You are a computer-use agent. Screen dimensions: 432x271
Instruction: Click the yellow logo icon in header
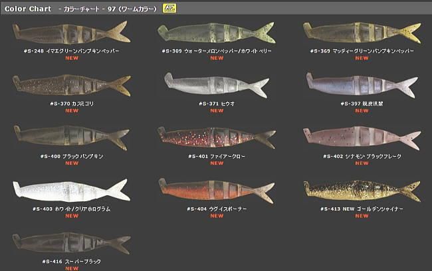click(x=169, y=8)
